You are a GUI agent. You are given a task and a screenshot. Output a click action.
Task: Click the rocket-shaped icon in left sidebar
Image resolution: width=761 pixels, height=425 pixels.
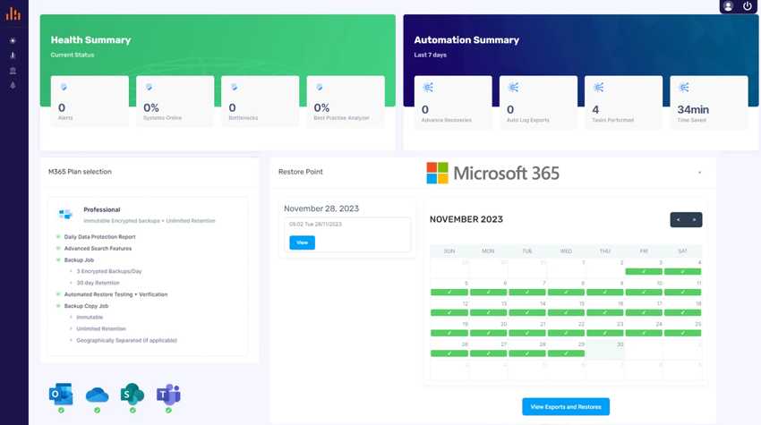point(13,85)
